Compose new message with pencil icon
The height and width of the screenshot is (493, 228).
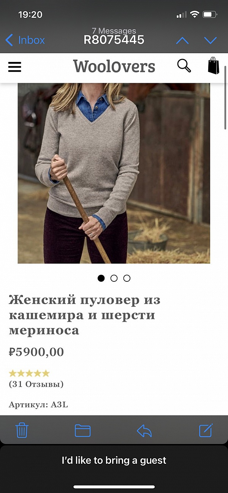coord(206,430)
